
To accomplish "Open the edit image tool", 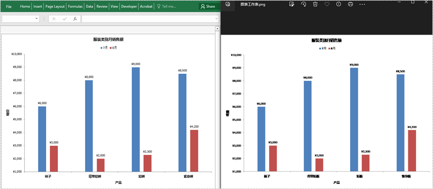I will coord(291,4).
